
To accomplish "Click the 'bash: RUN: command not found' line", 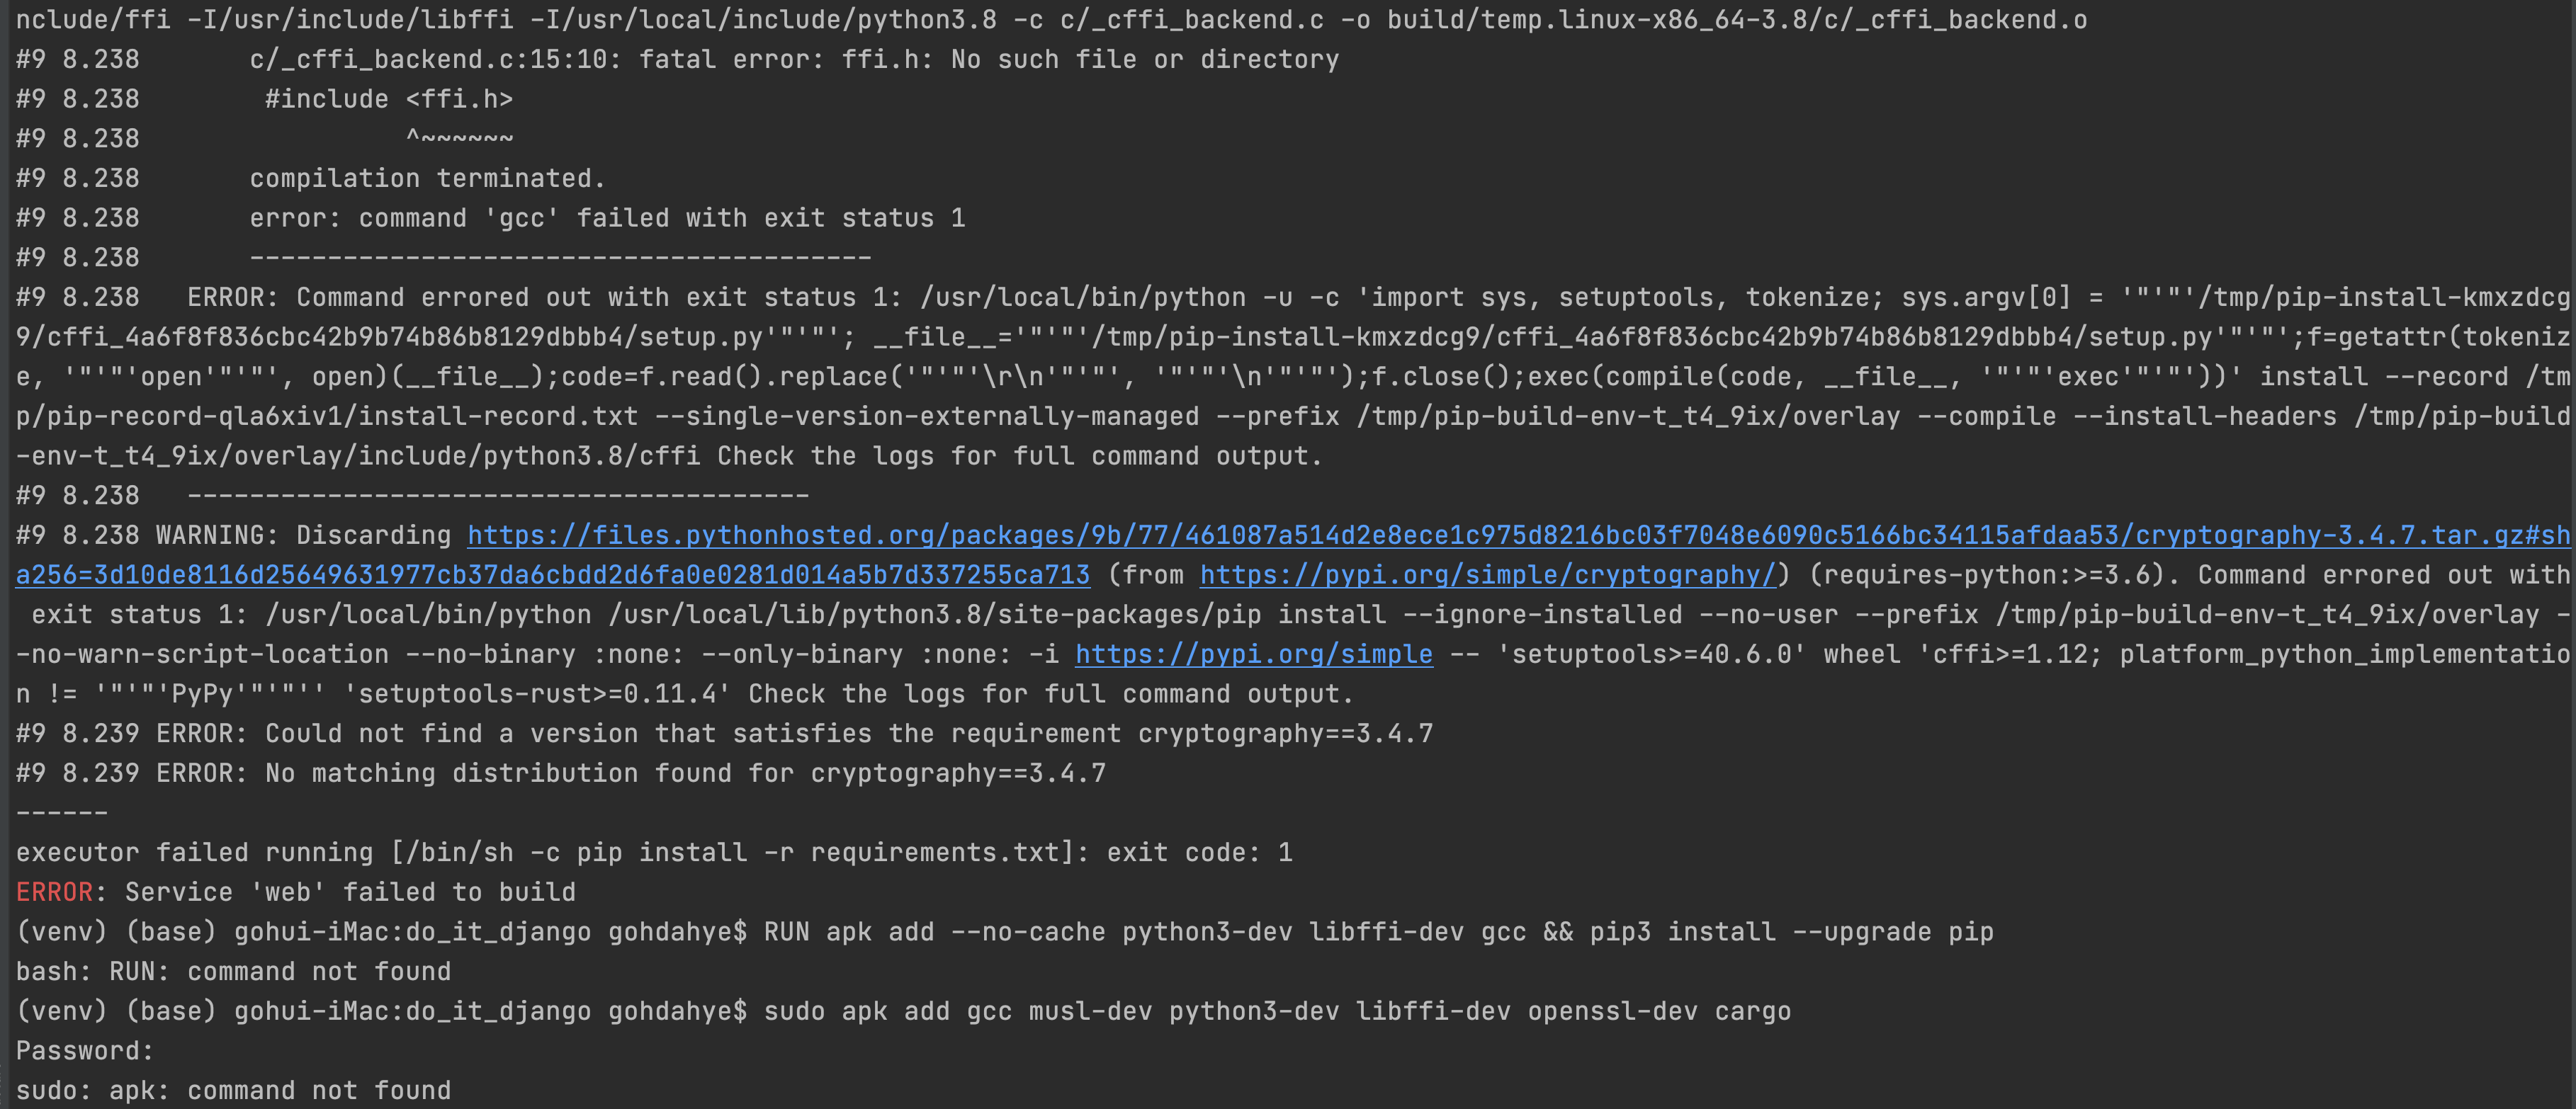I will 233,971.
